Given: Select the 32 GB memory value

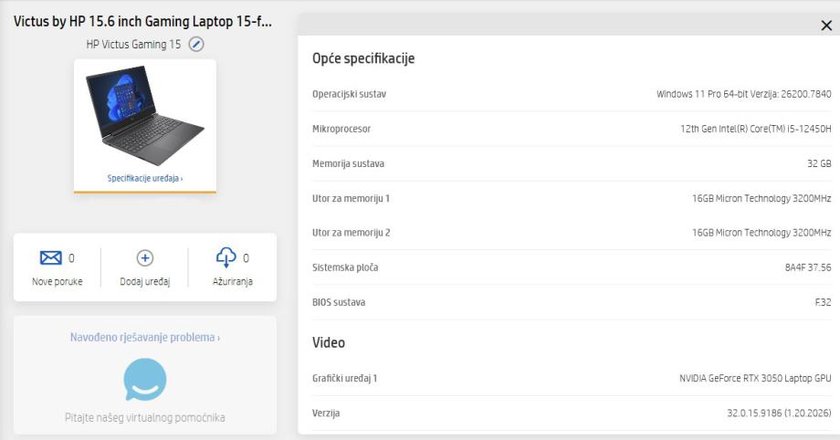Looking at the screenshot, I should 819,163.
